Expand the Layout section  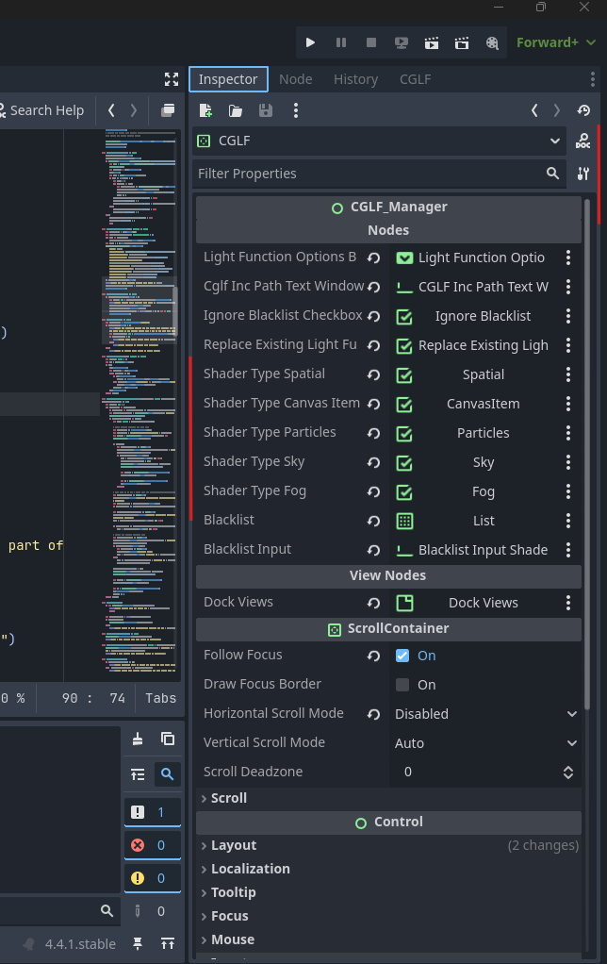[x=234, y=845]
